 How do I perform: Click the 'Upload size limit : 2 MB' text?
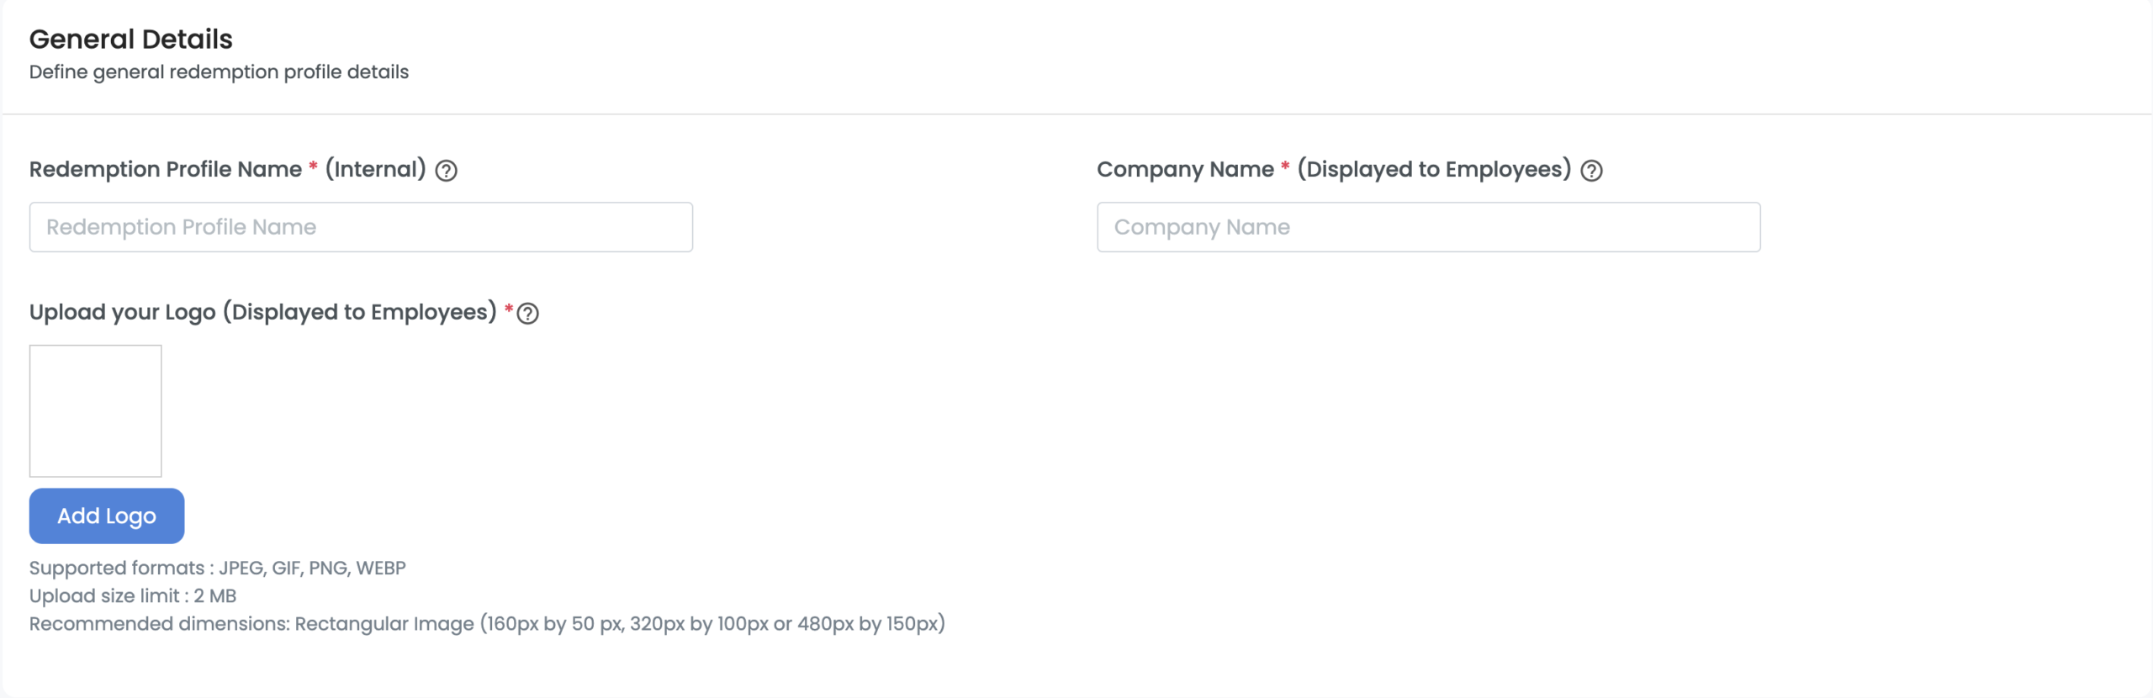point(133,595)
